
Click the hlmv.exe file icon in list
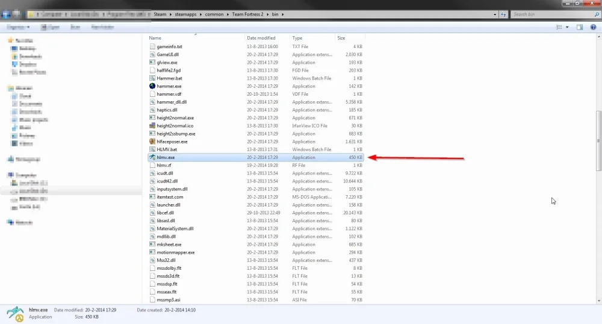pyautogui.click(x=152, y=157)
